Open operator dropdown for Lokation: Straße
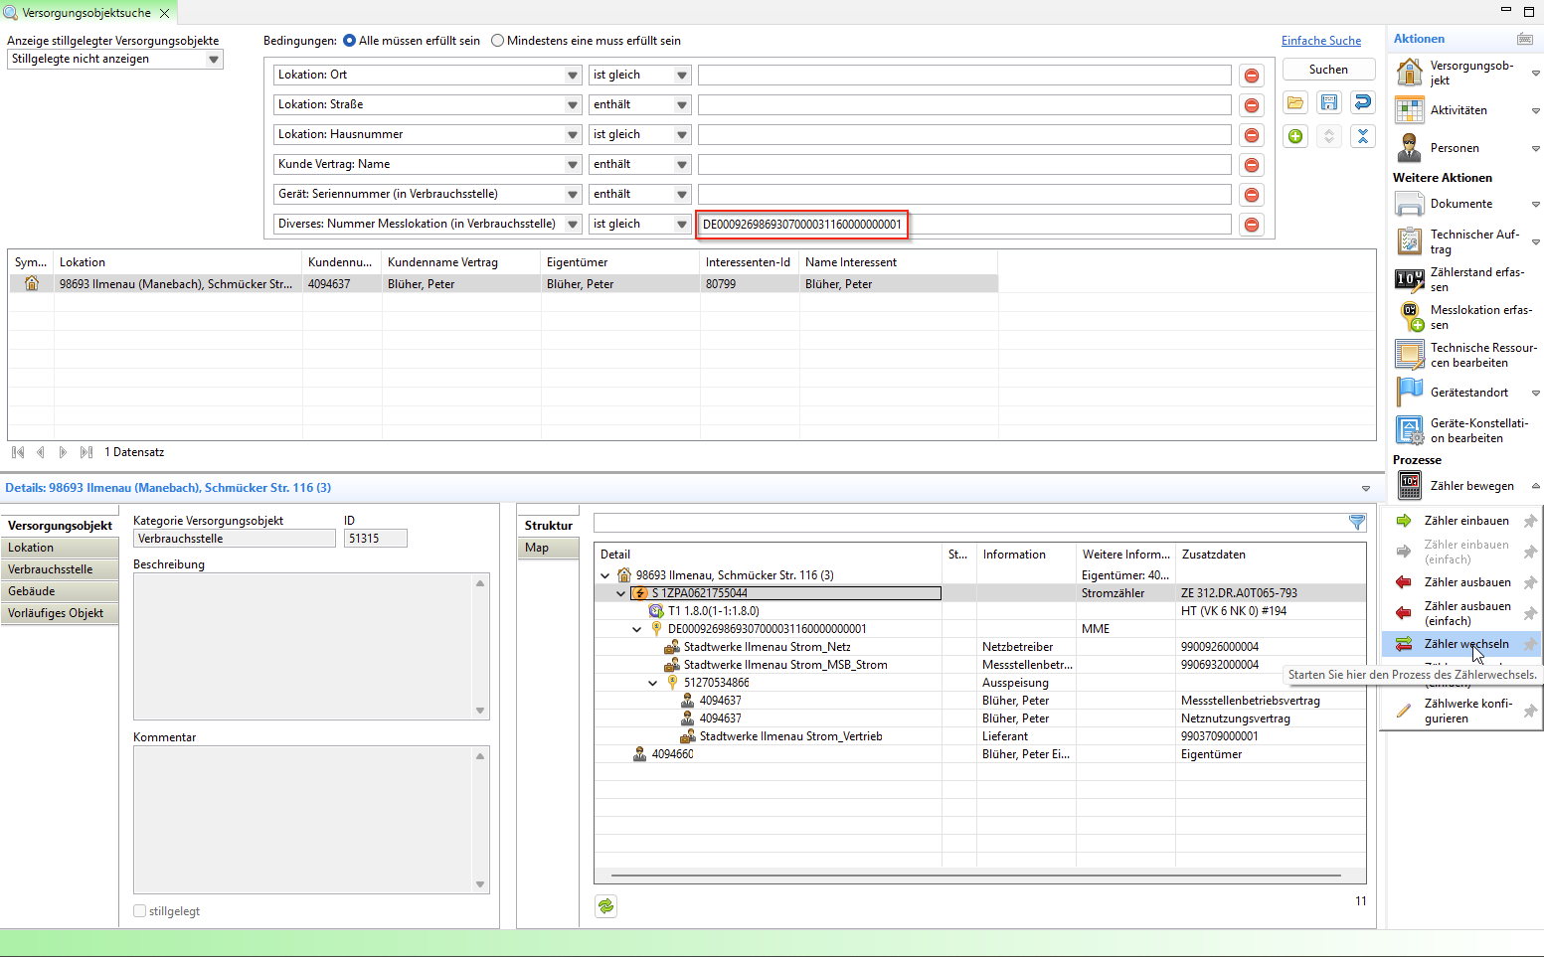The image size is (1544, 957). pos(681,105)
